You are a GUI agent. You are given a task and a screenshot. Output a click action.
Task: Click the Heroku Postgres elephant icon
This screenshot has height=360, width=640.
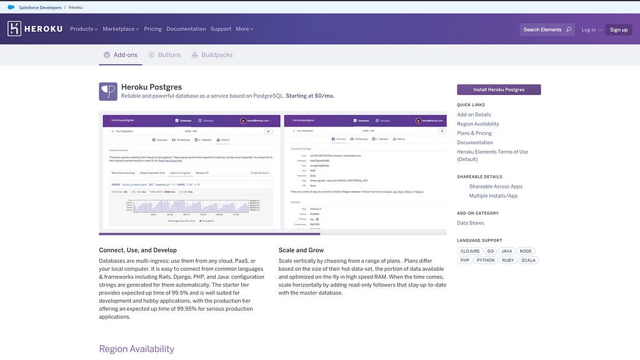(108, 91)
